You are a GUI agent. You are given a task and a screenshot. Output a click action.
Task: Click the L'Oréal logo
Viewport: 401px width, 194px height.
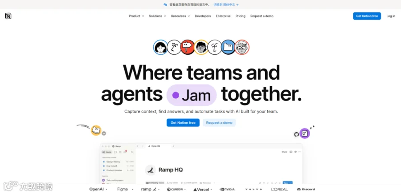[x=279, y=190]
